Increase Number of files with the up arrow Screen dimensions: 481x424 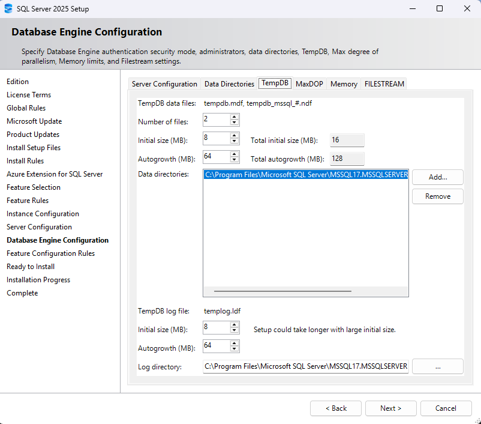[x=234, y=117]
